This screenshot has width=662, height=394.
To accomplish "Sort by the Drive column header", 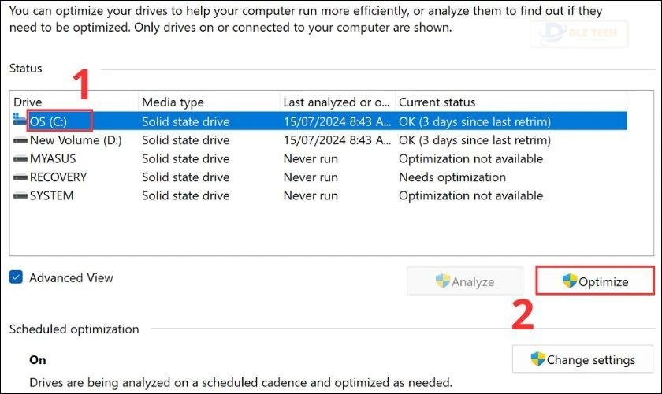I will pos(71,102).
